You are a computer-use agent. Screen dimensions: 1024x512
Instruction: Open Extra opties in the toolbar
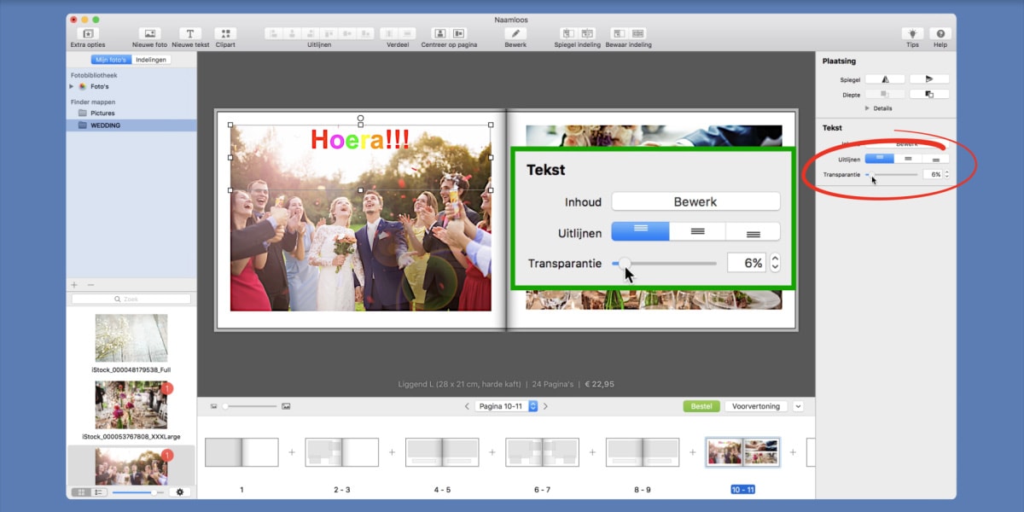(x=88, y=33)
